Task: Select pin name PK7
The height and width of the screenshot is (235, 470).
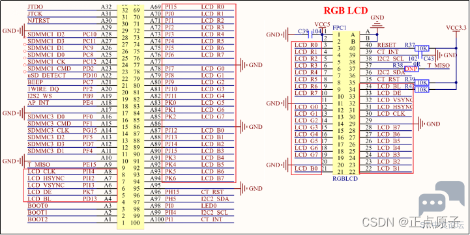Action: click(x=88, y=192)
